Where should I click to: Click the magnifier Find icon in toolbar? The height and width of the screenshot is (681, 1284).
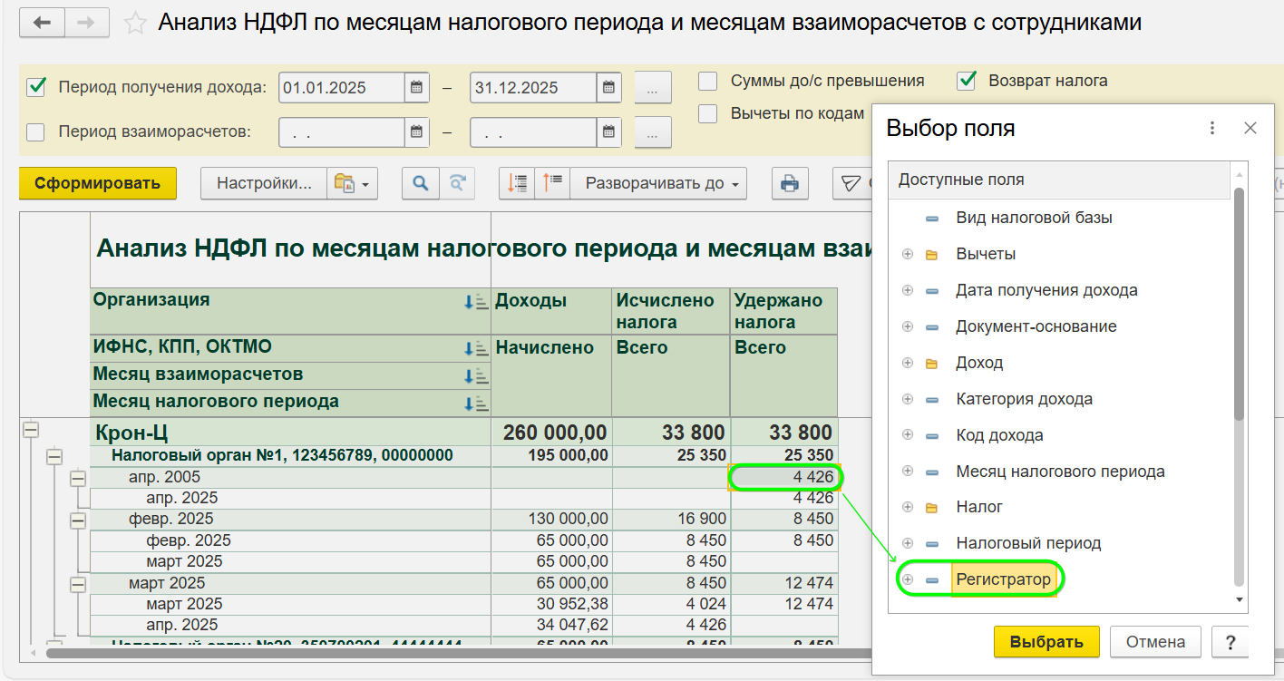coord(420,183)
